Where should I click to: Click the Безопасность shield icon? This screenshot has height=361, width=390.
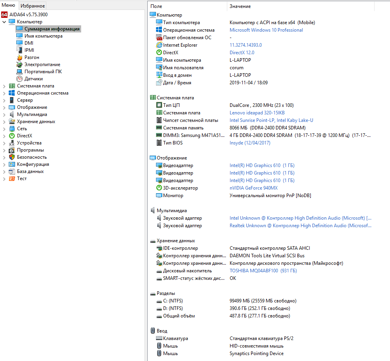pos(12,157)
